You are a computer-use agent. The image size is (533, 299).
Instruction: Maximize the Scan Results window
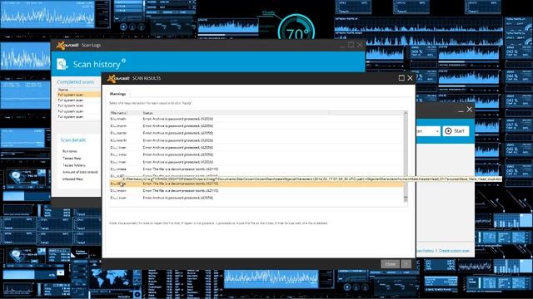401,78
